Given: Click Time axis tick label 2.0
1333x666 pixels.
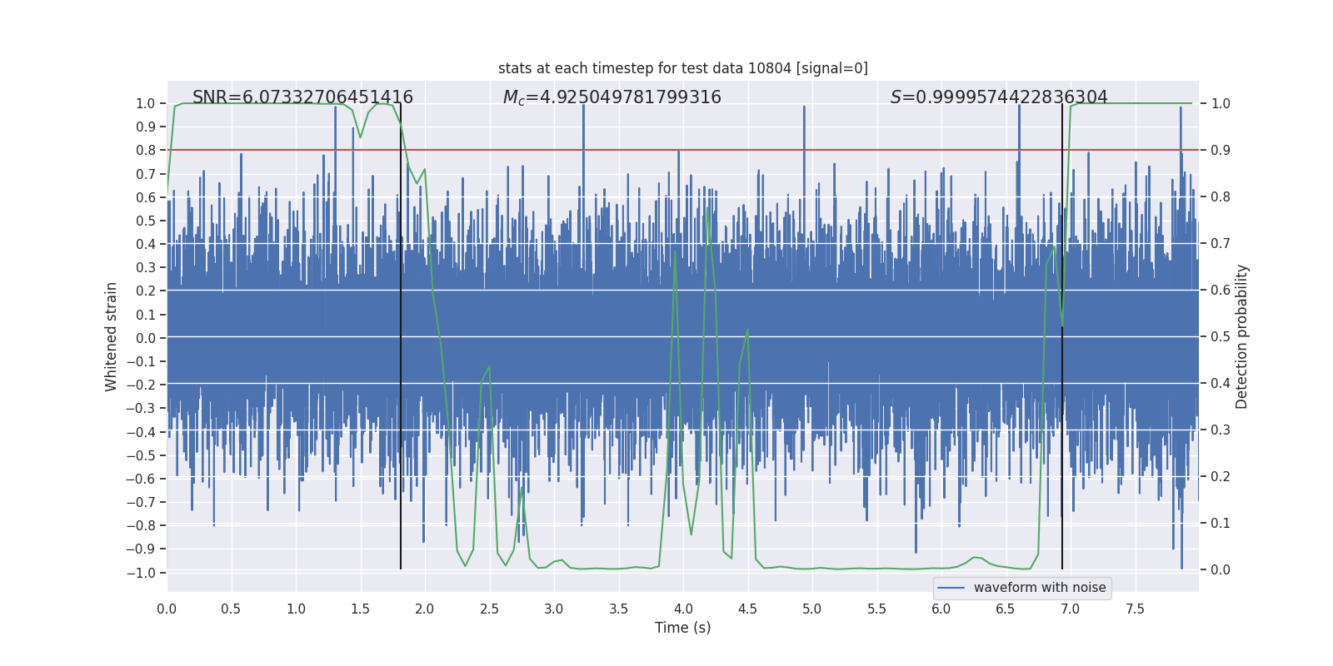Looking at the screenshot, I should tap(425, 609).
